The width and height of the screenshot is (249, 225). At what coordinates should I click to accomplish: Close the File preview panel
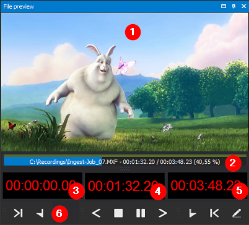pyautogui.click(x=244, y=6)
